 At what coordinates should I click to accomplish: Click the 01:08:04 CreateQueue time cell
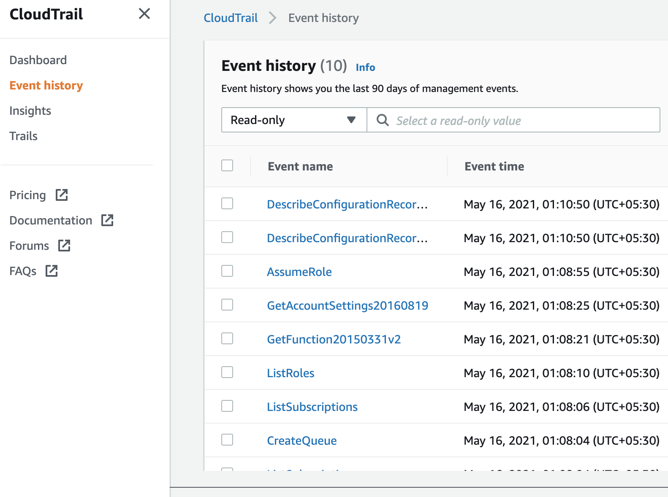pyautogui.click(x=562, y=440)
